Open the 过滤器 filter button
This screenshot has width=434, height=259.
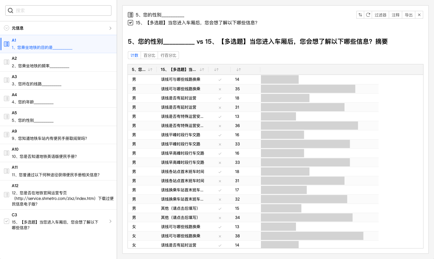381,15
